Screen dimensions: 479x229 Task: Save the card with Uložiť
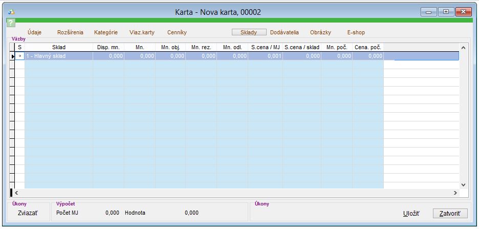click(x=411, y=213)
